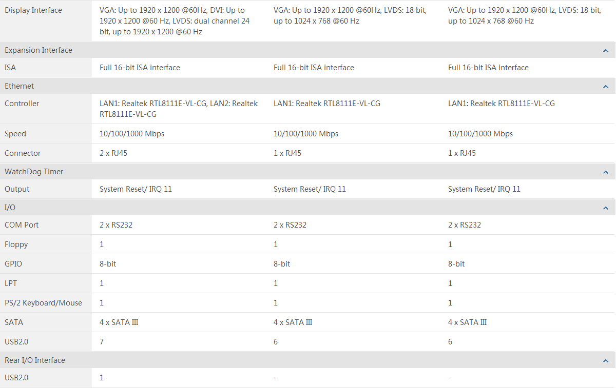
Task: Click the '2 x RJ45' connector value
Action: pos(113,153)
